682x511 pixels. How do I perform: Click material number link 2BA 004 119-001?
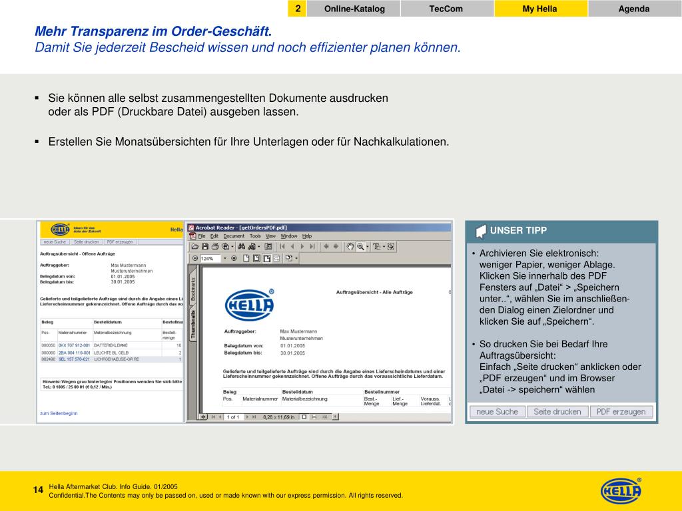click(74, 353)
